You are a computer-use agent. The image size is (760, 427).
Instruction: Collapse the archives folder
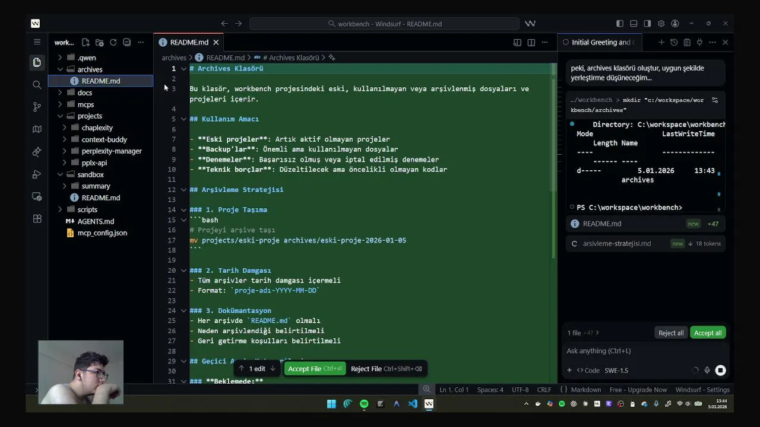click(x=60, y=69)
